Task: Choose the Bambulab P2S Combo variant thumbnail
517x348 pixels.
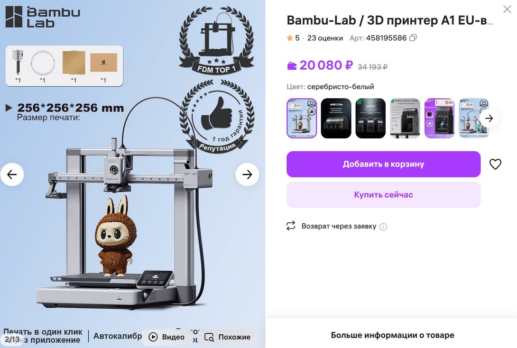Action: click(405, 118)
